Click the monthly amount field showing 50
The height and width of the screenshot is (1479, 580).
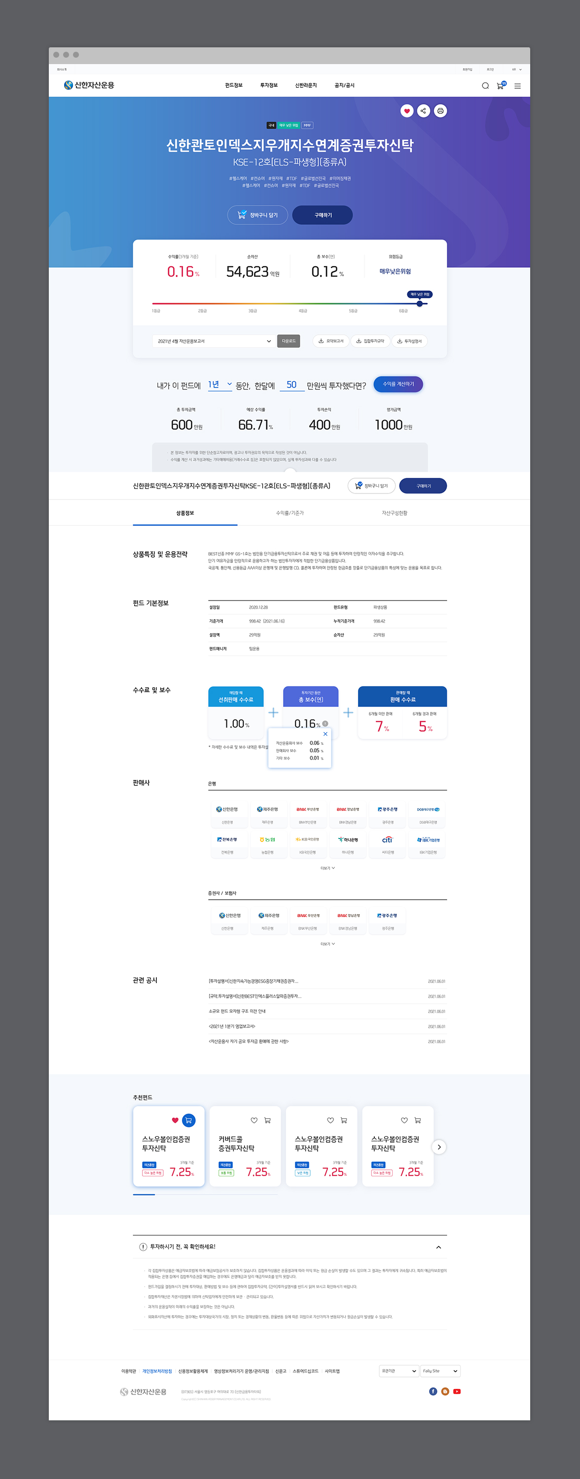[x=291, y=385]
